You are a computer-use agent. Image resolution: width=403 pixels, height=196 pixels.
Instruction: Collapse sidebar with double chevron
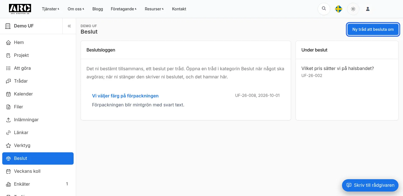tap(69, 26)
